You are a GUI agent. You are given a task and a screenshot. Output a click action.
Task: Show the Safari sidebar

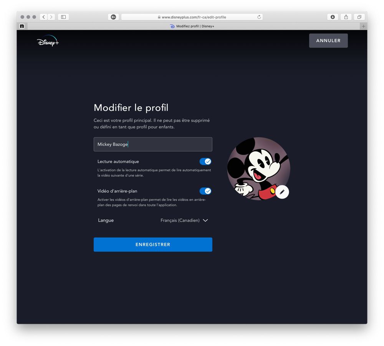(x=63, y=17)
